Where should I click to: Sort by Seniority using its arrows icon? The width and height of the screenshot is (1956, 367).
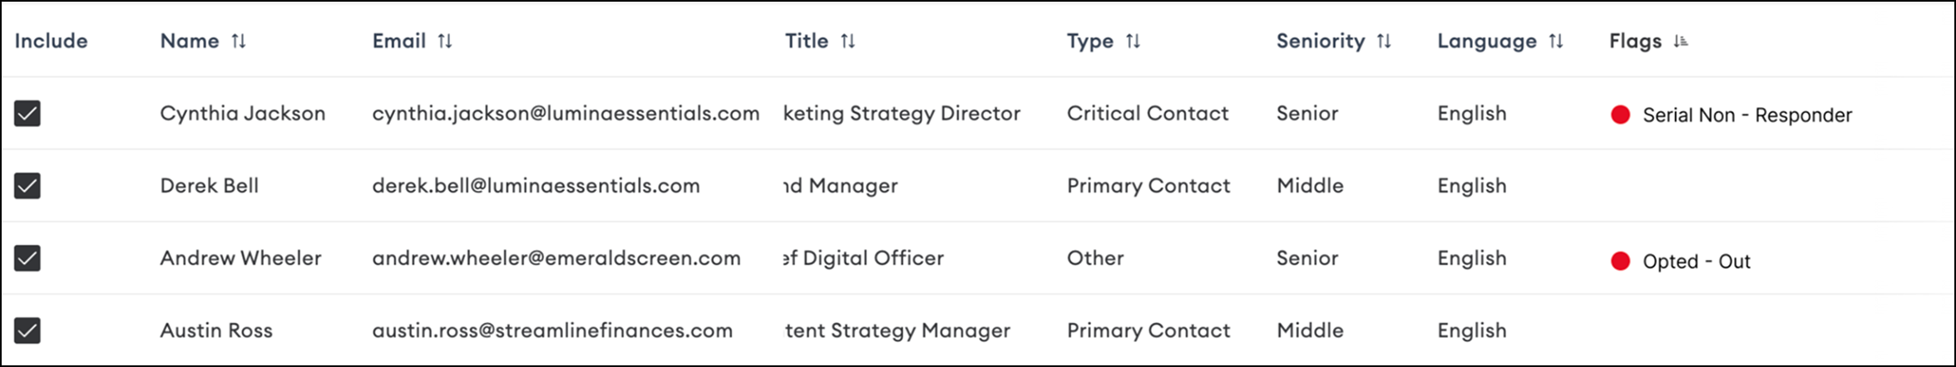click(x=1384, y=42)
